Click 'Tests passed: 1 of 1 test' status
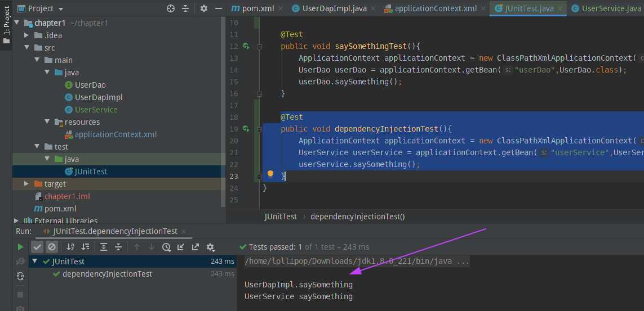644x311 pixels. pos(304,247)
